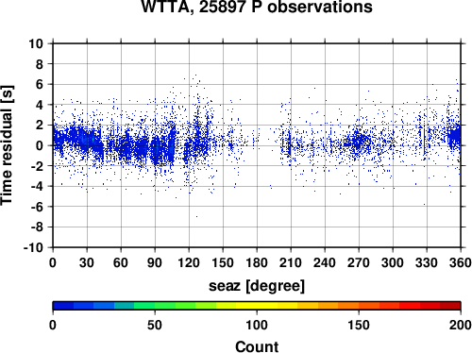Click the plot title WTTA P observations

point(257,7)
